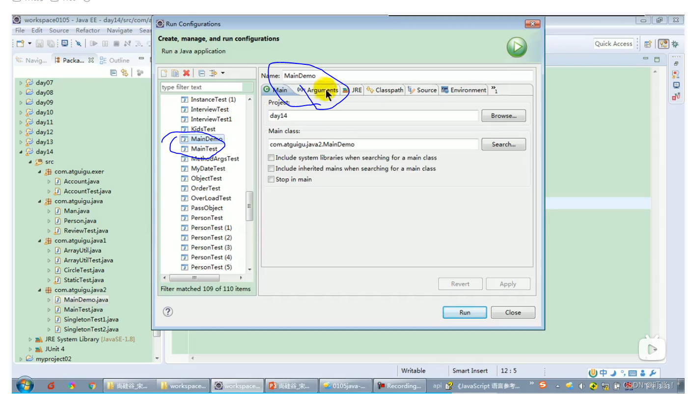Enable Include system libraries when searching checkbox
This screenshot has width=688, height=394.
click(271, 158)
